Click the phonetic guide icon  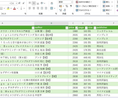pyautogui.click(x=21, y=8)
